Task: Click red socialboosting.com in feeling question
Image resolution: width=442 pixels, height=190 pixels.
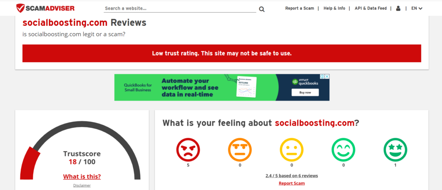Action: (314, 123)
